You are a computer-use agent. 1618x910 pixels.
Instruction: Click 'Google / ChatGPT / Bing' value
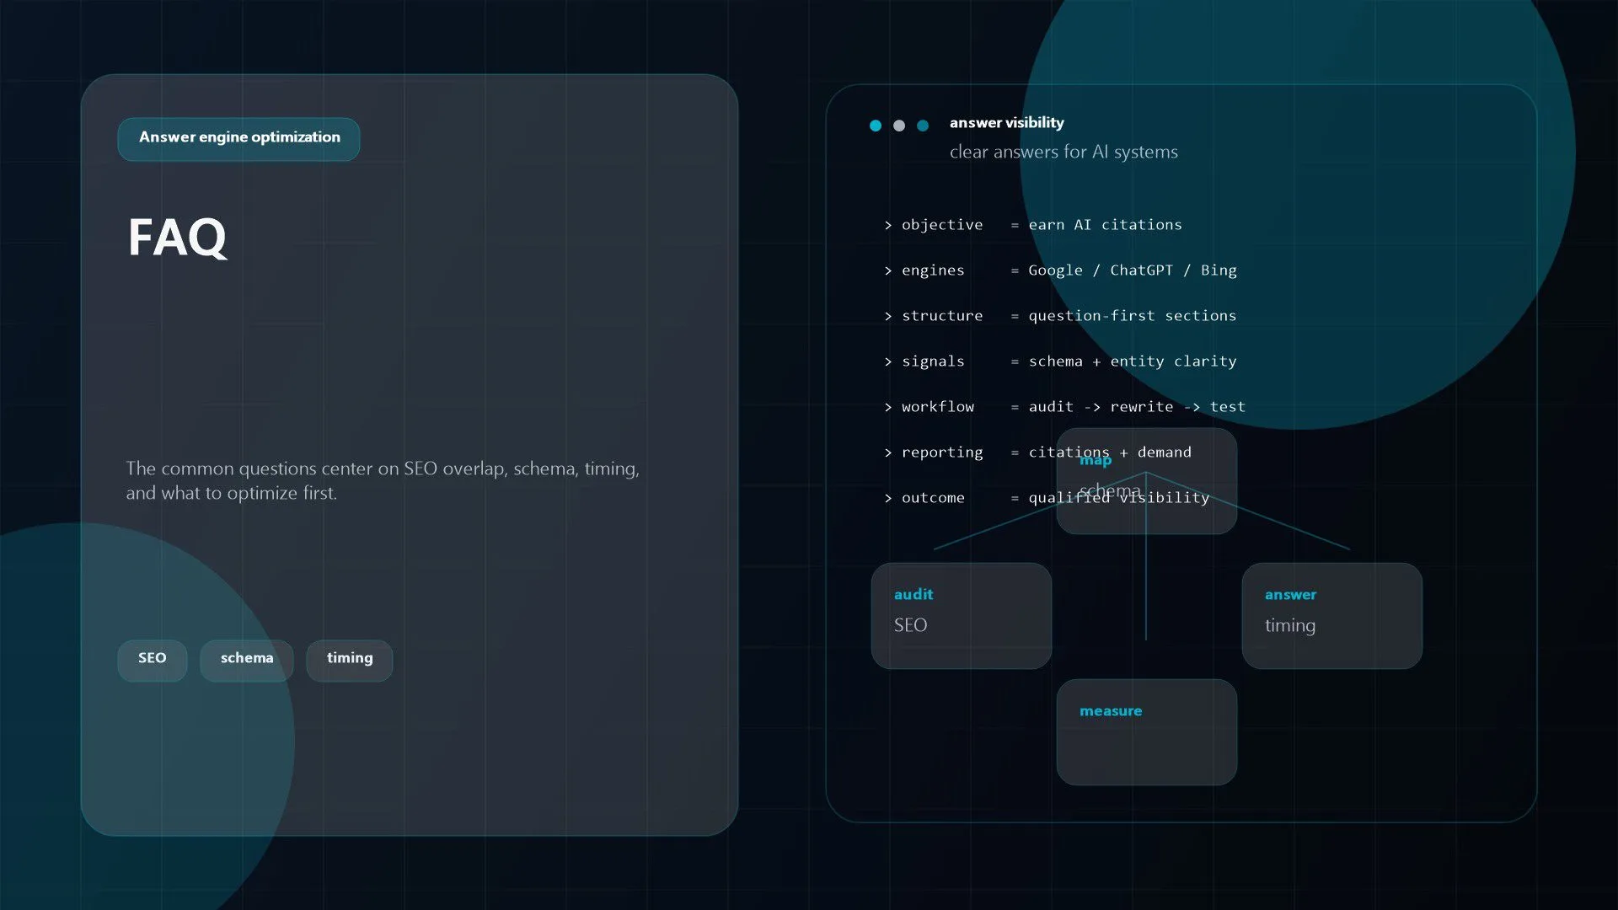click(x=1133, y=270)
